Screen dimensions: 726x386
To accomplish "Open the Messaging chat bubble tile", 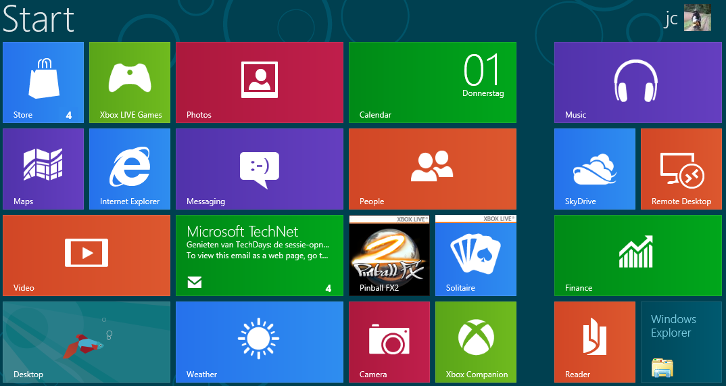I will coord(260,169).
